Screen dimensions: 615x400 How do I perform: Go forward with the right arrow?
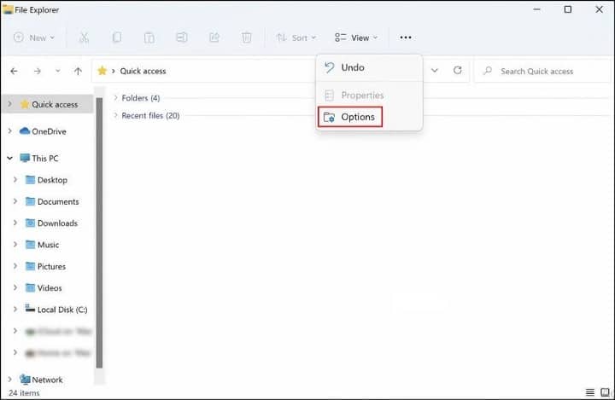38,71
